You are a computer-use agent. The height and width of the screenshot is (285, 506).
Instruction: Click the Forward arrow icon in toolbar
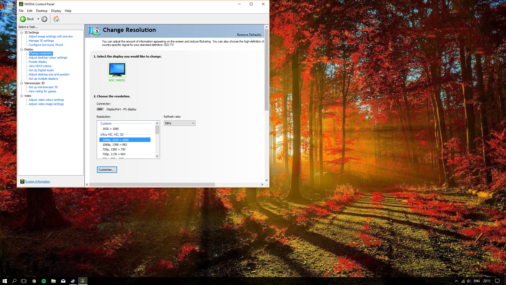pyautogui.click(x=44, y=19)
